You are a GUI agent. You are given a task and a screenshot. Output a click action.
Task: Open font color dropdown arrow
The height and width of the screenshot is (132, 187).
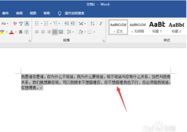pos(16,32)
